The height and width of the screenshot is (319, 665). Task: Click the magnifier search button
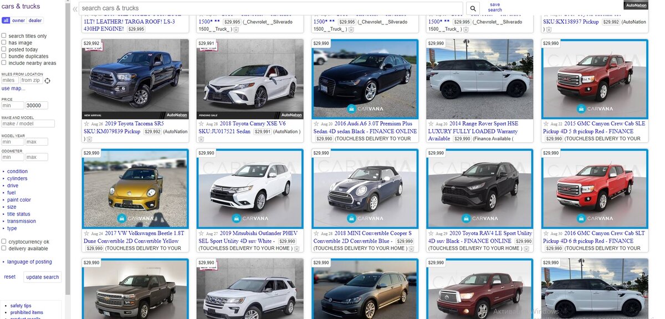coord(473,8)
